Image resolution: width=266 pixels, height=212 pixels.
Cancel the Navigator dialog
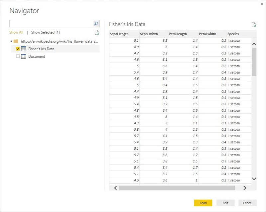pyautogui.click(x=247, y=203)
